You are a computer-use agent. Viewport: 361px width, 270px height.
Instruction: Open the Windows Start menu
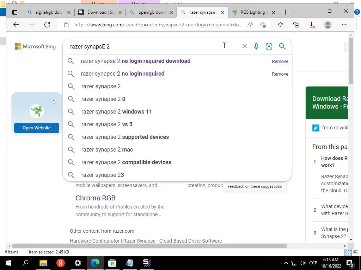[8, 263]
